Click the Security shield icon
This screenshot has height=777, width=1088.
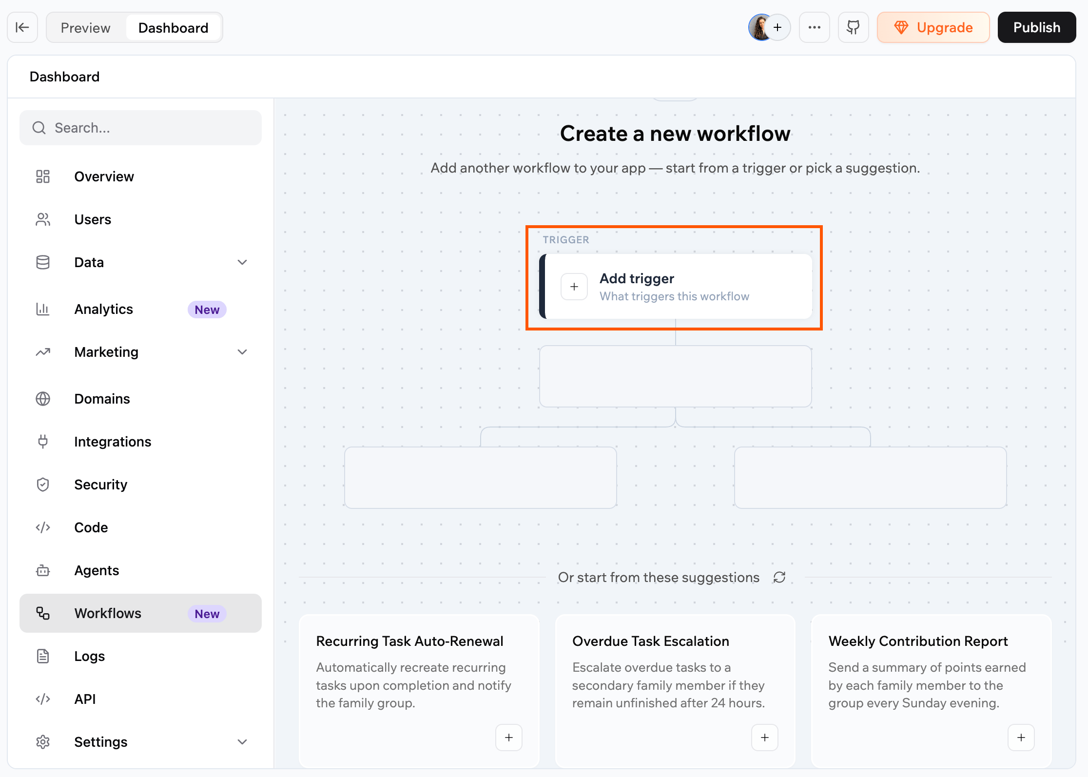click(x=43, y=485)
